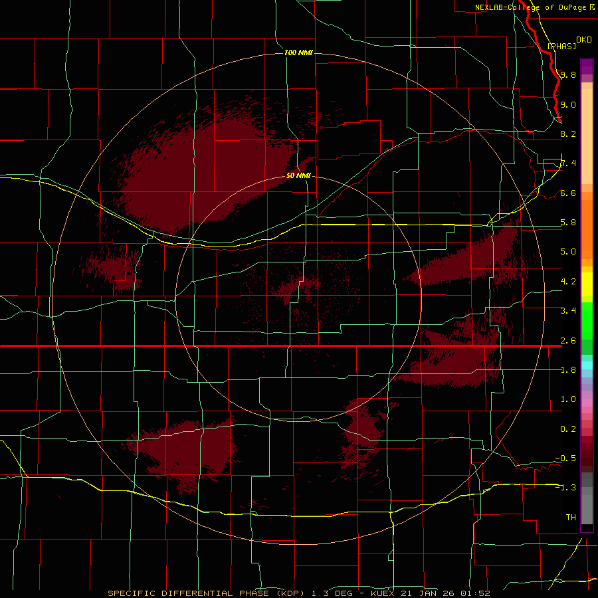This screenshot has width=598, height=598.
Task: Click the -0.5 value on the color scale
Action: click(x=565, y=458)
